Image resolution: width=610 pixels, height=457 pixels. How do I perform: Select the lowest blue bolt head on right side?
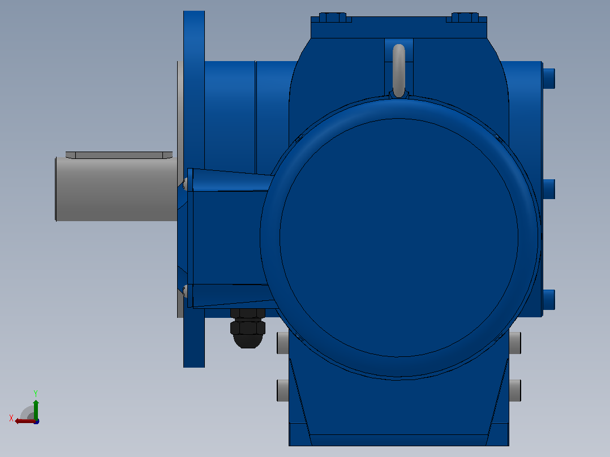[548, 299]
